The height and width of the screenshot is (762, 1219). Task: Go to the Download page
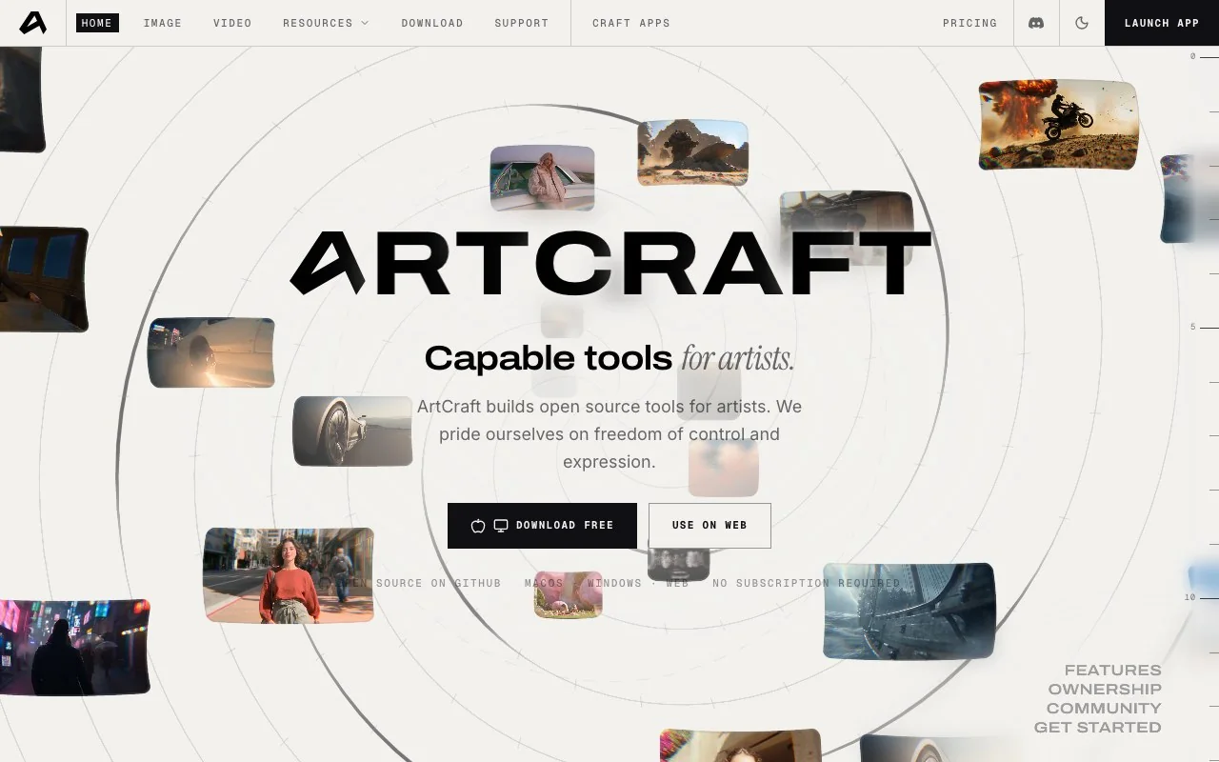coord(432,23)
